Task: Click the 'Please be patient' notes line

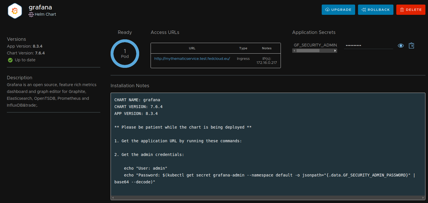Action: (x=183, y=127)
